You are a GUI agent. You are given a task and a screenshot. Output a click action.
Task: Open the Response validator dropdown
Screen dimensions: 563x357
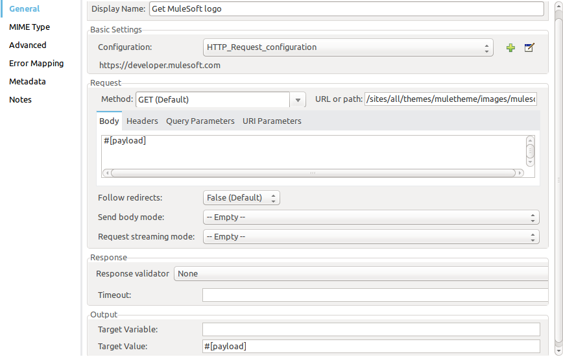(x=362, y=274)
